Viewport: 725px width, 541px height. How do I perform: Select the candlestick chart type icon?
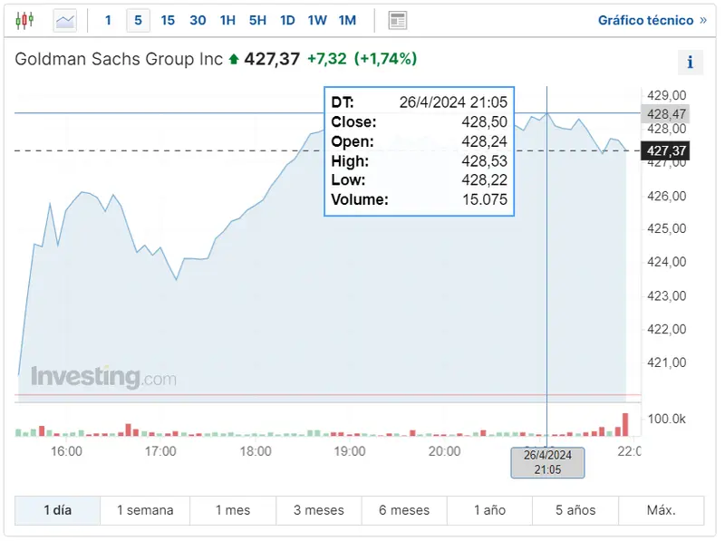click(x=24, y=20)
